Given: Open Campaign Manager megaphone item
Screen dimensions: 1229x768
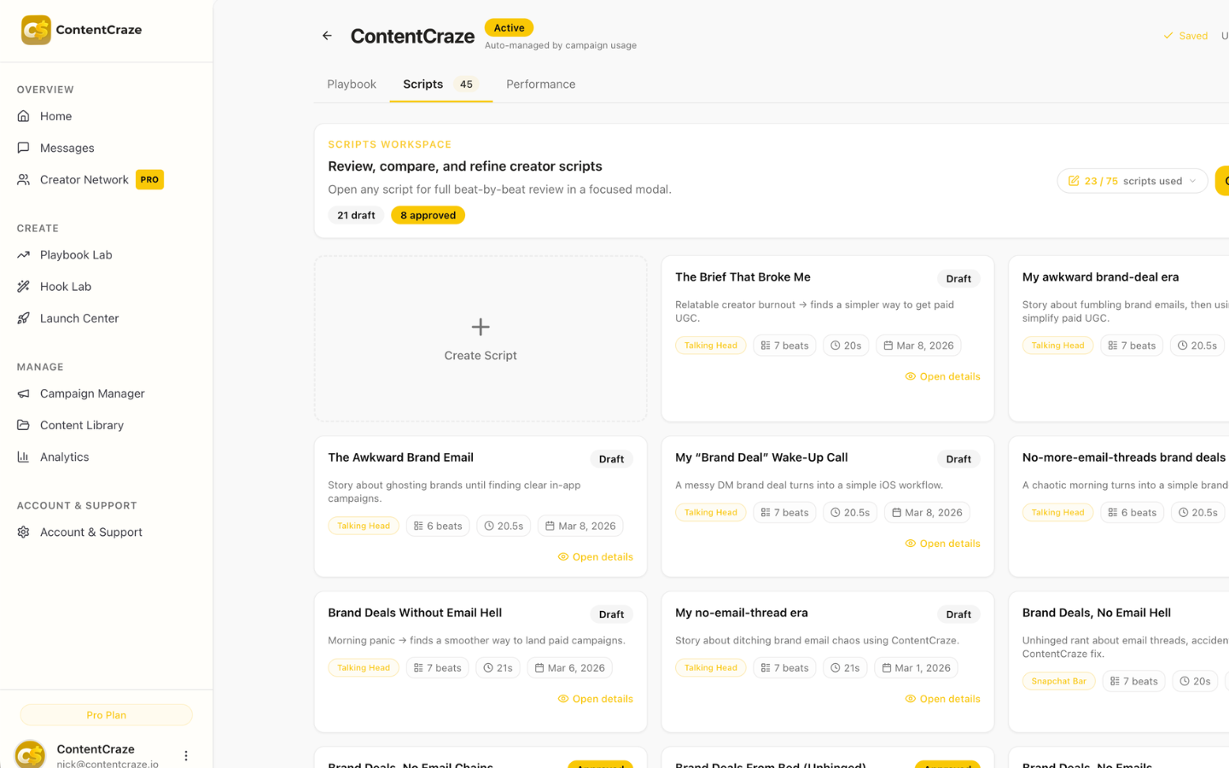Looking at the screenshot, I should (x=91, y=393).
